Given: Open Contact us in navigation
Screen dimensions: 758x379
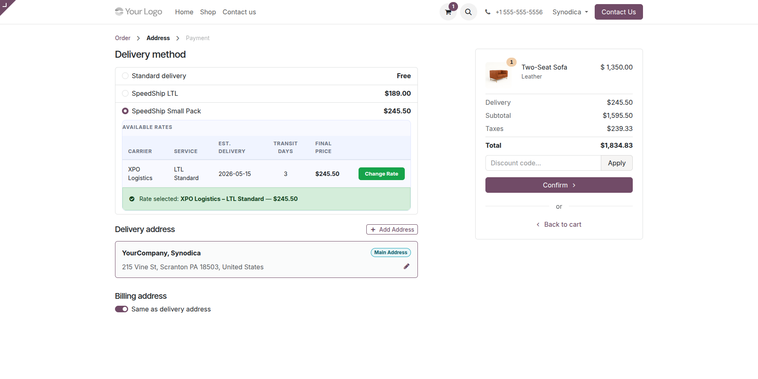Looking at the screenshot, I should point(239,12).
